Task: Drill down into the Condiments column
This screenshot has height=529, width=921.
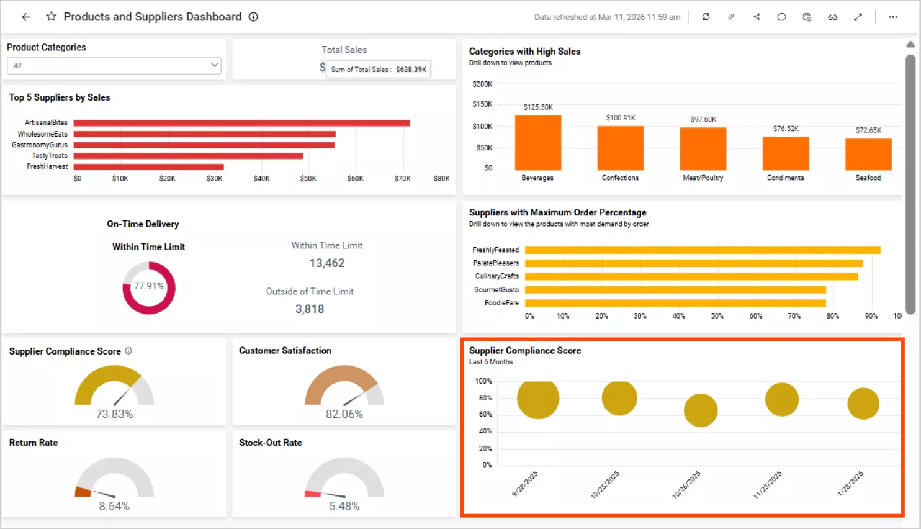Action: point(786,153)
